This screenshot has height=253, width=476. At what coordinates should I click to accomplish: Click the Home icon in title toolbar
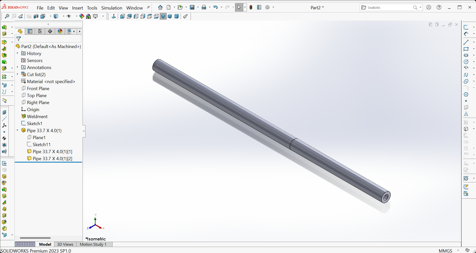point(160,8)
